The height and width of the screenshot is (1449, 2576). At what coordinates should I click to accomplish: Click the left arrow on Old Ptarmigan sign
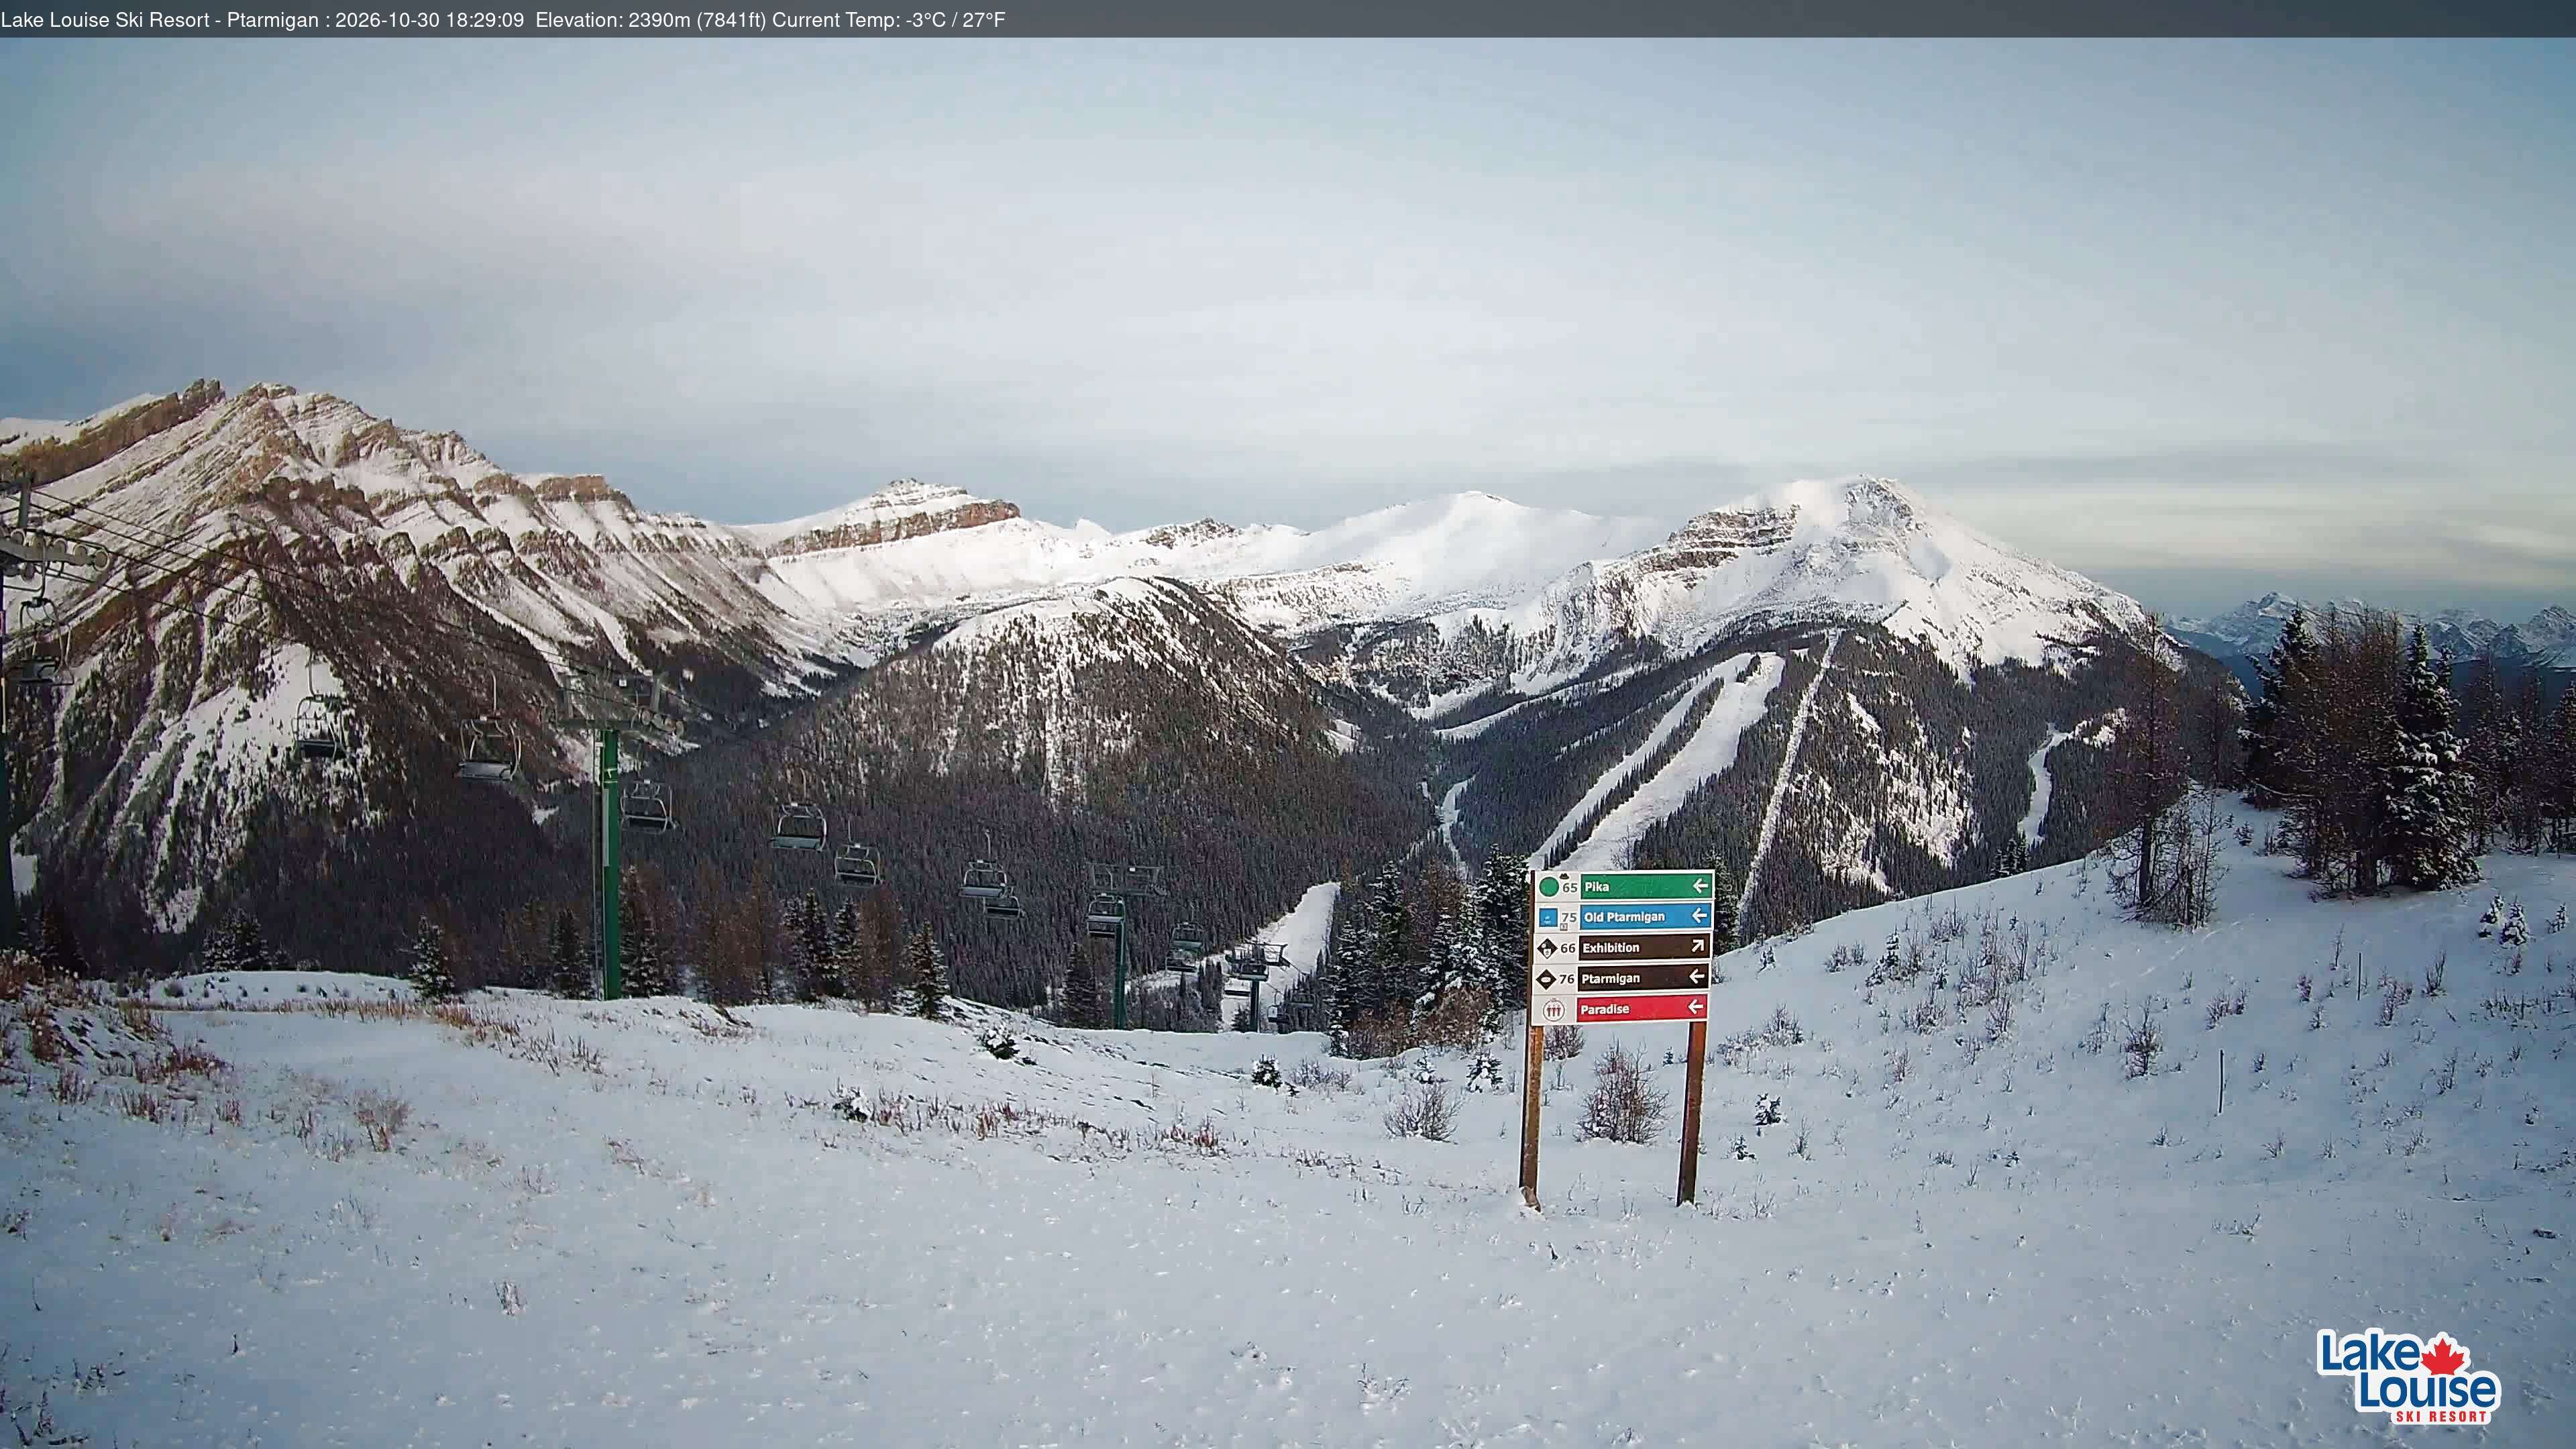[1700, 916]
